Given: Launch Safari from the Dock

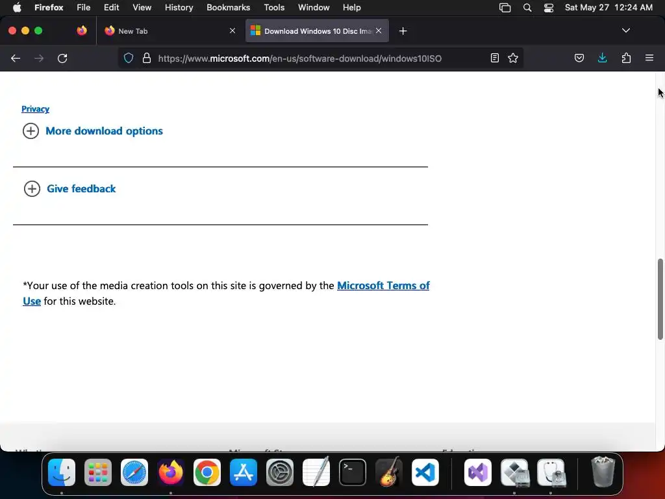Looking at the screenshot, I should pos(134,472).
